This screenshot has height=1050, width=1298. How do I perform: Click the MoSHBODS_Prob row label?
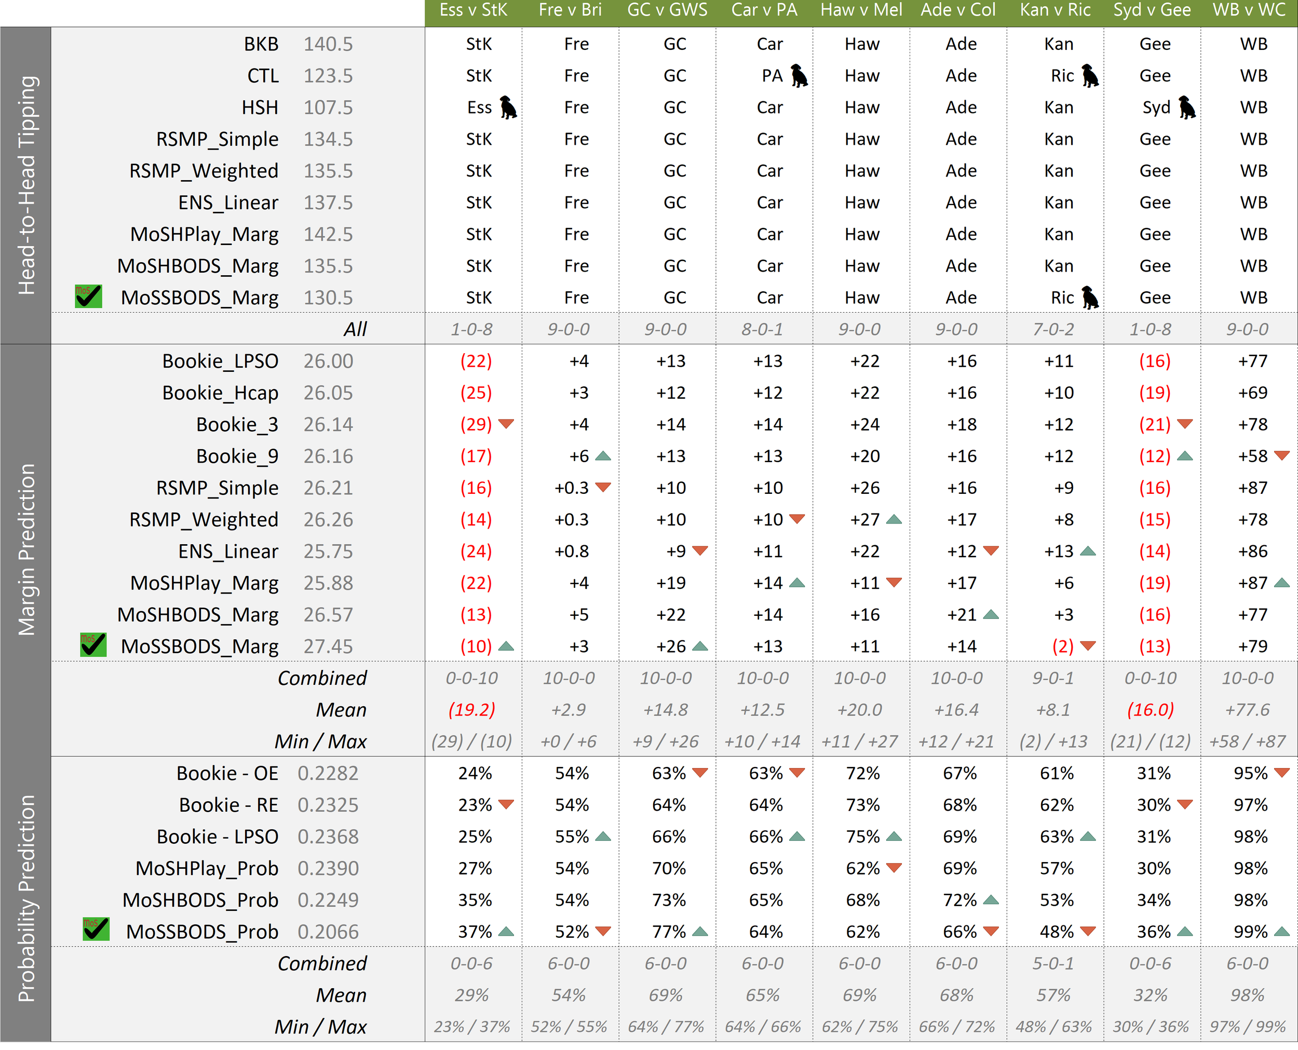point(200,900)
